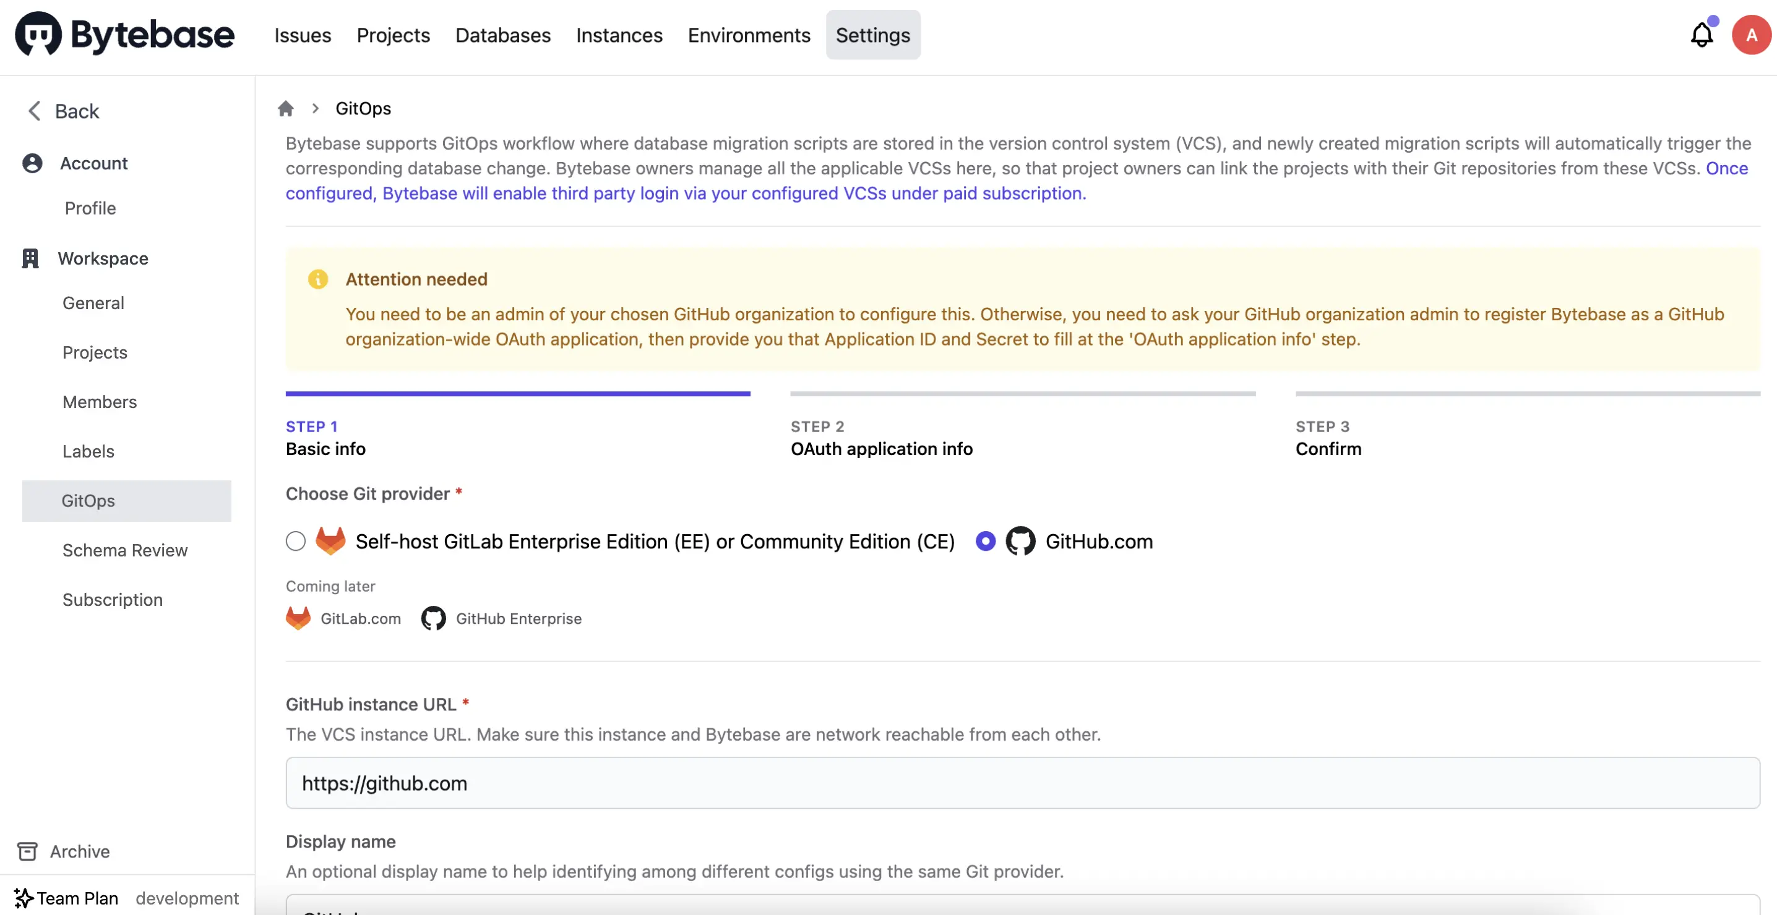This screenshot has width=1777, height=915.
Task: Open the Members page
Action: click(x=100, y=402)
